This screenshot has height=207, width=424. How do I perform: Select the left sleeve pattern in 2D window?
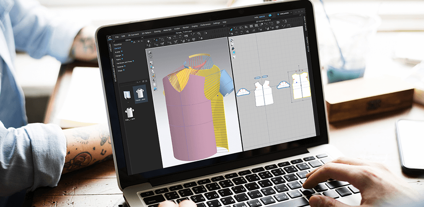pyautogui.click(x=243, y=92)
